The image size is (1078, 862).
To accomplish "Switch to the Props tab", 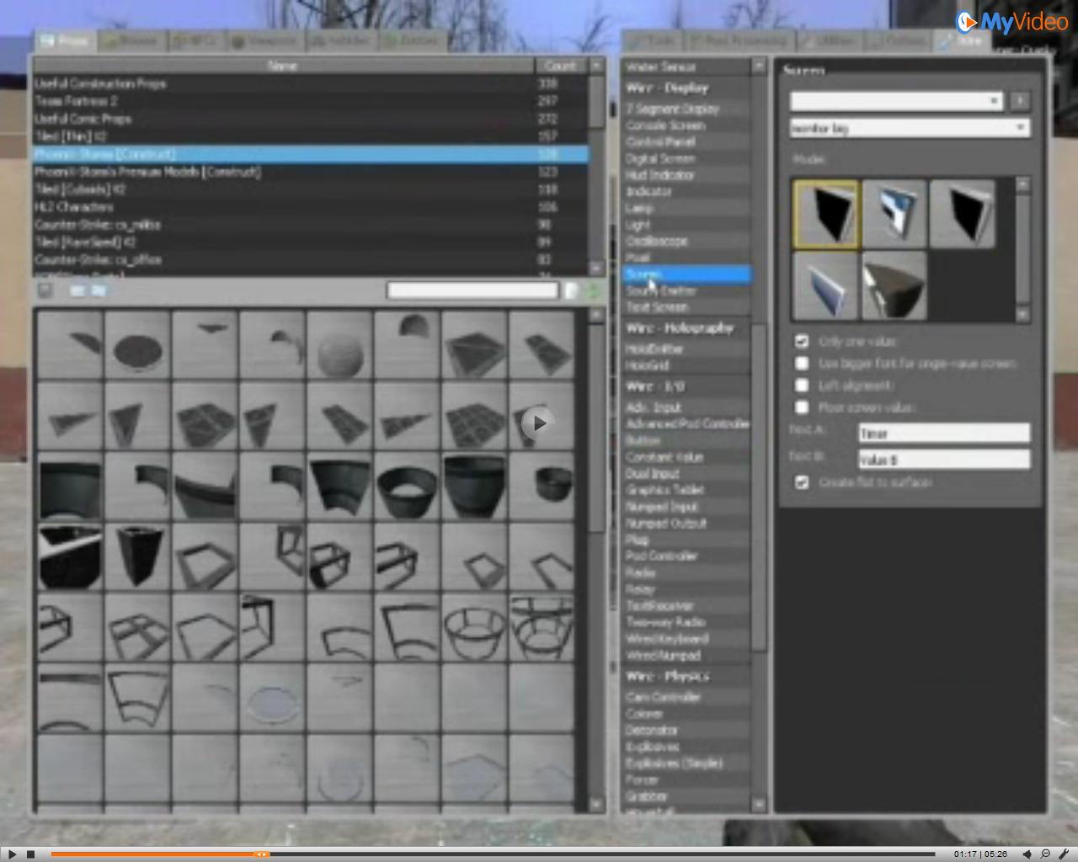I will [65, 40].
